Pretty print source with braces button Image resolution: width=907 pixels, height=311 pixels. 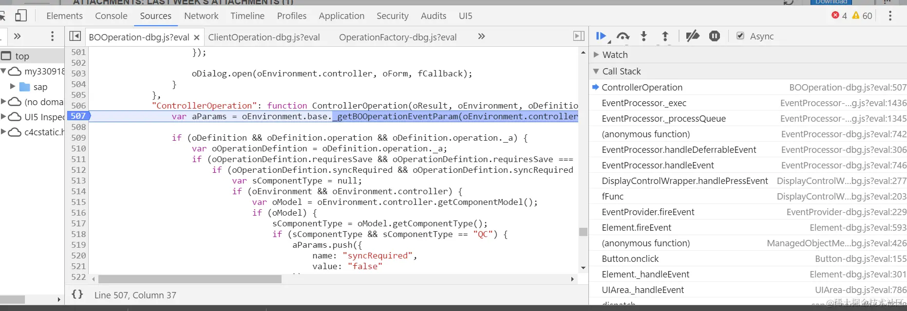click(x=77, y=294)
